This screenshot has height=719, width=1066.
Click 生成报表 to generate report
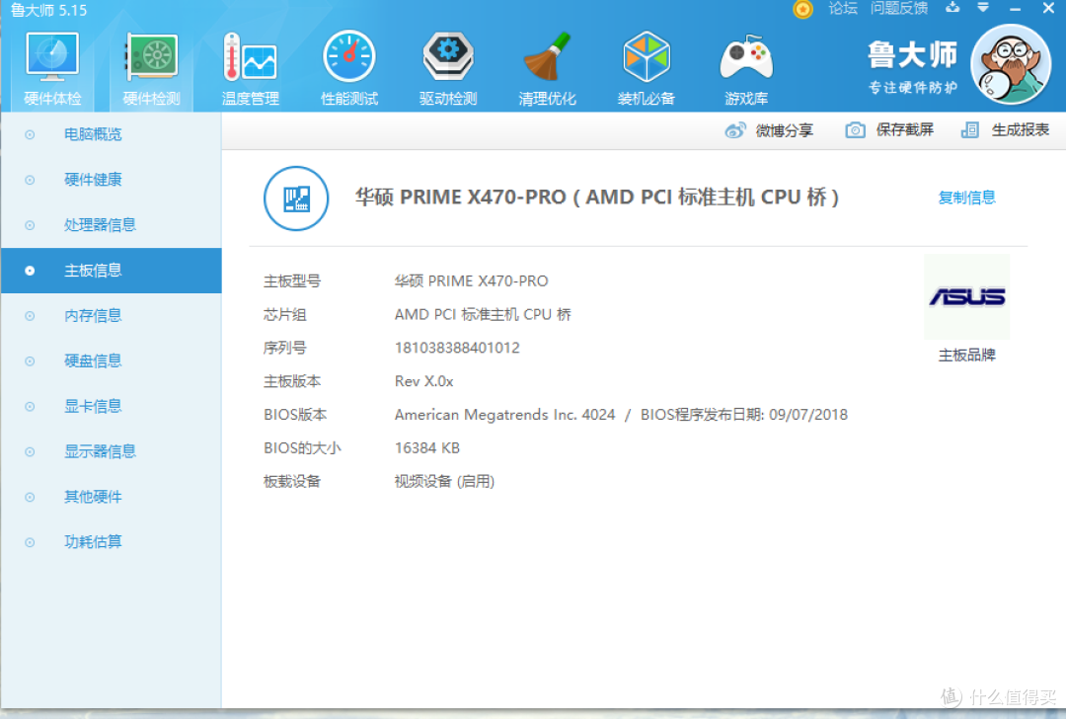click(x=1005, y=130)
